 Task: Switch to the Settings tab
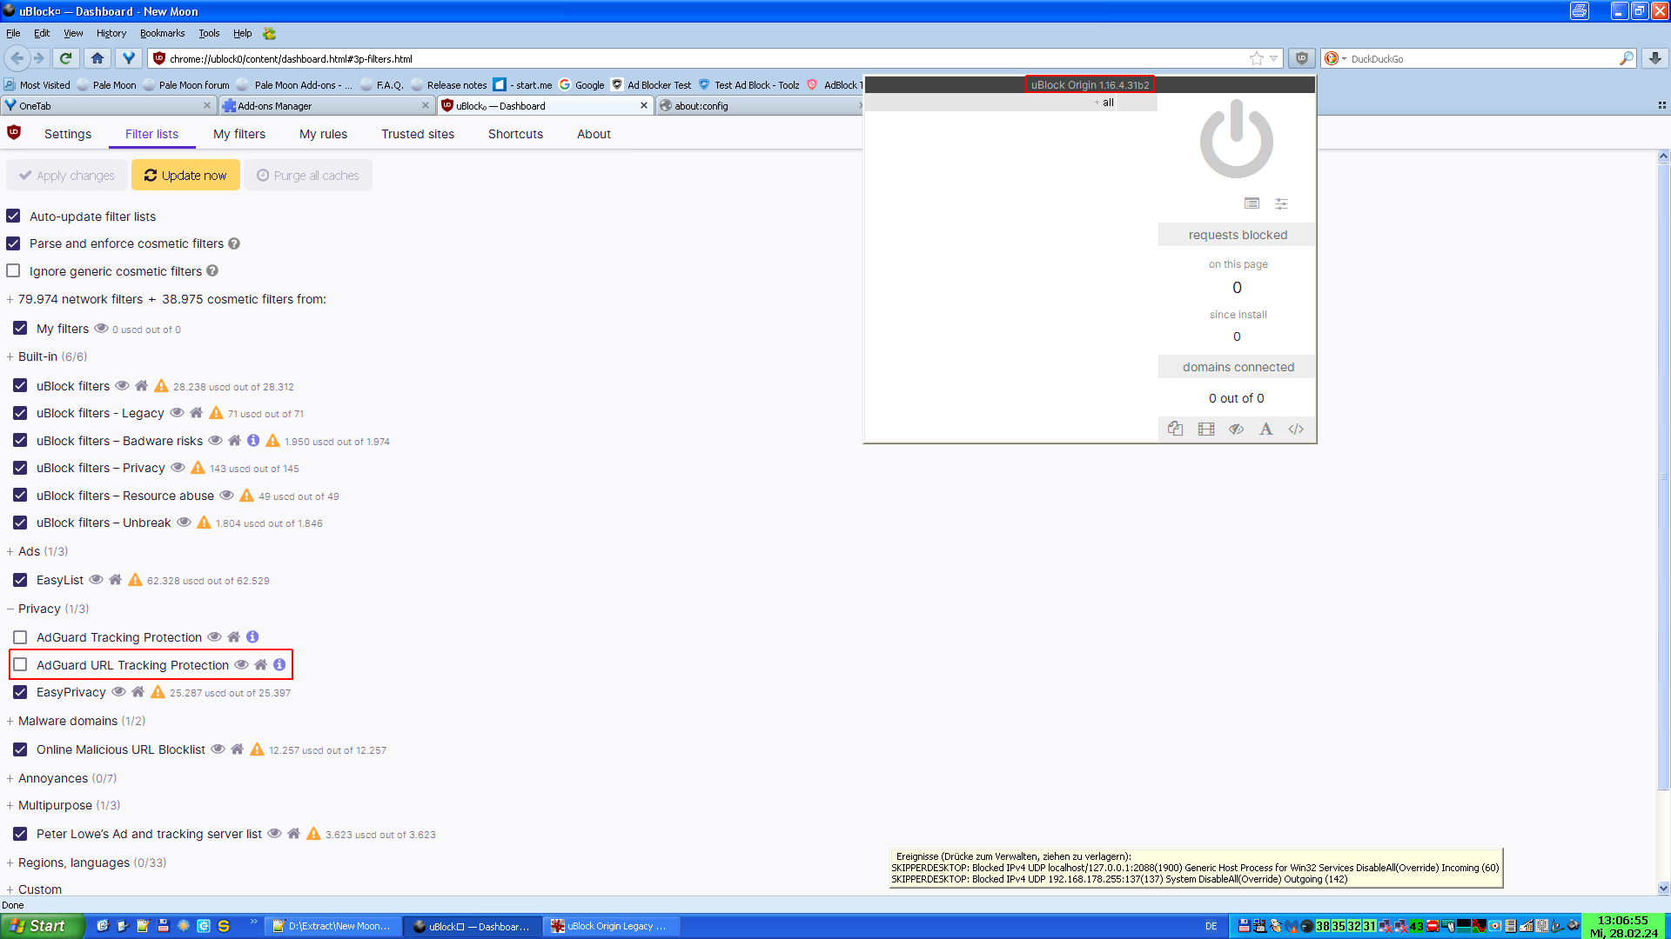click(x=68, y=134)
